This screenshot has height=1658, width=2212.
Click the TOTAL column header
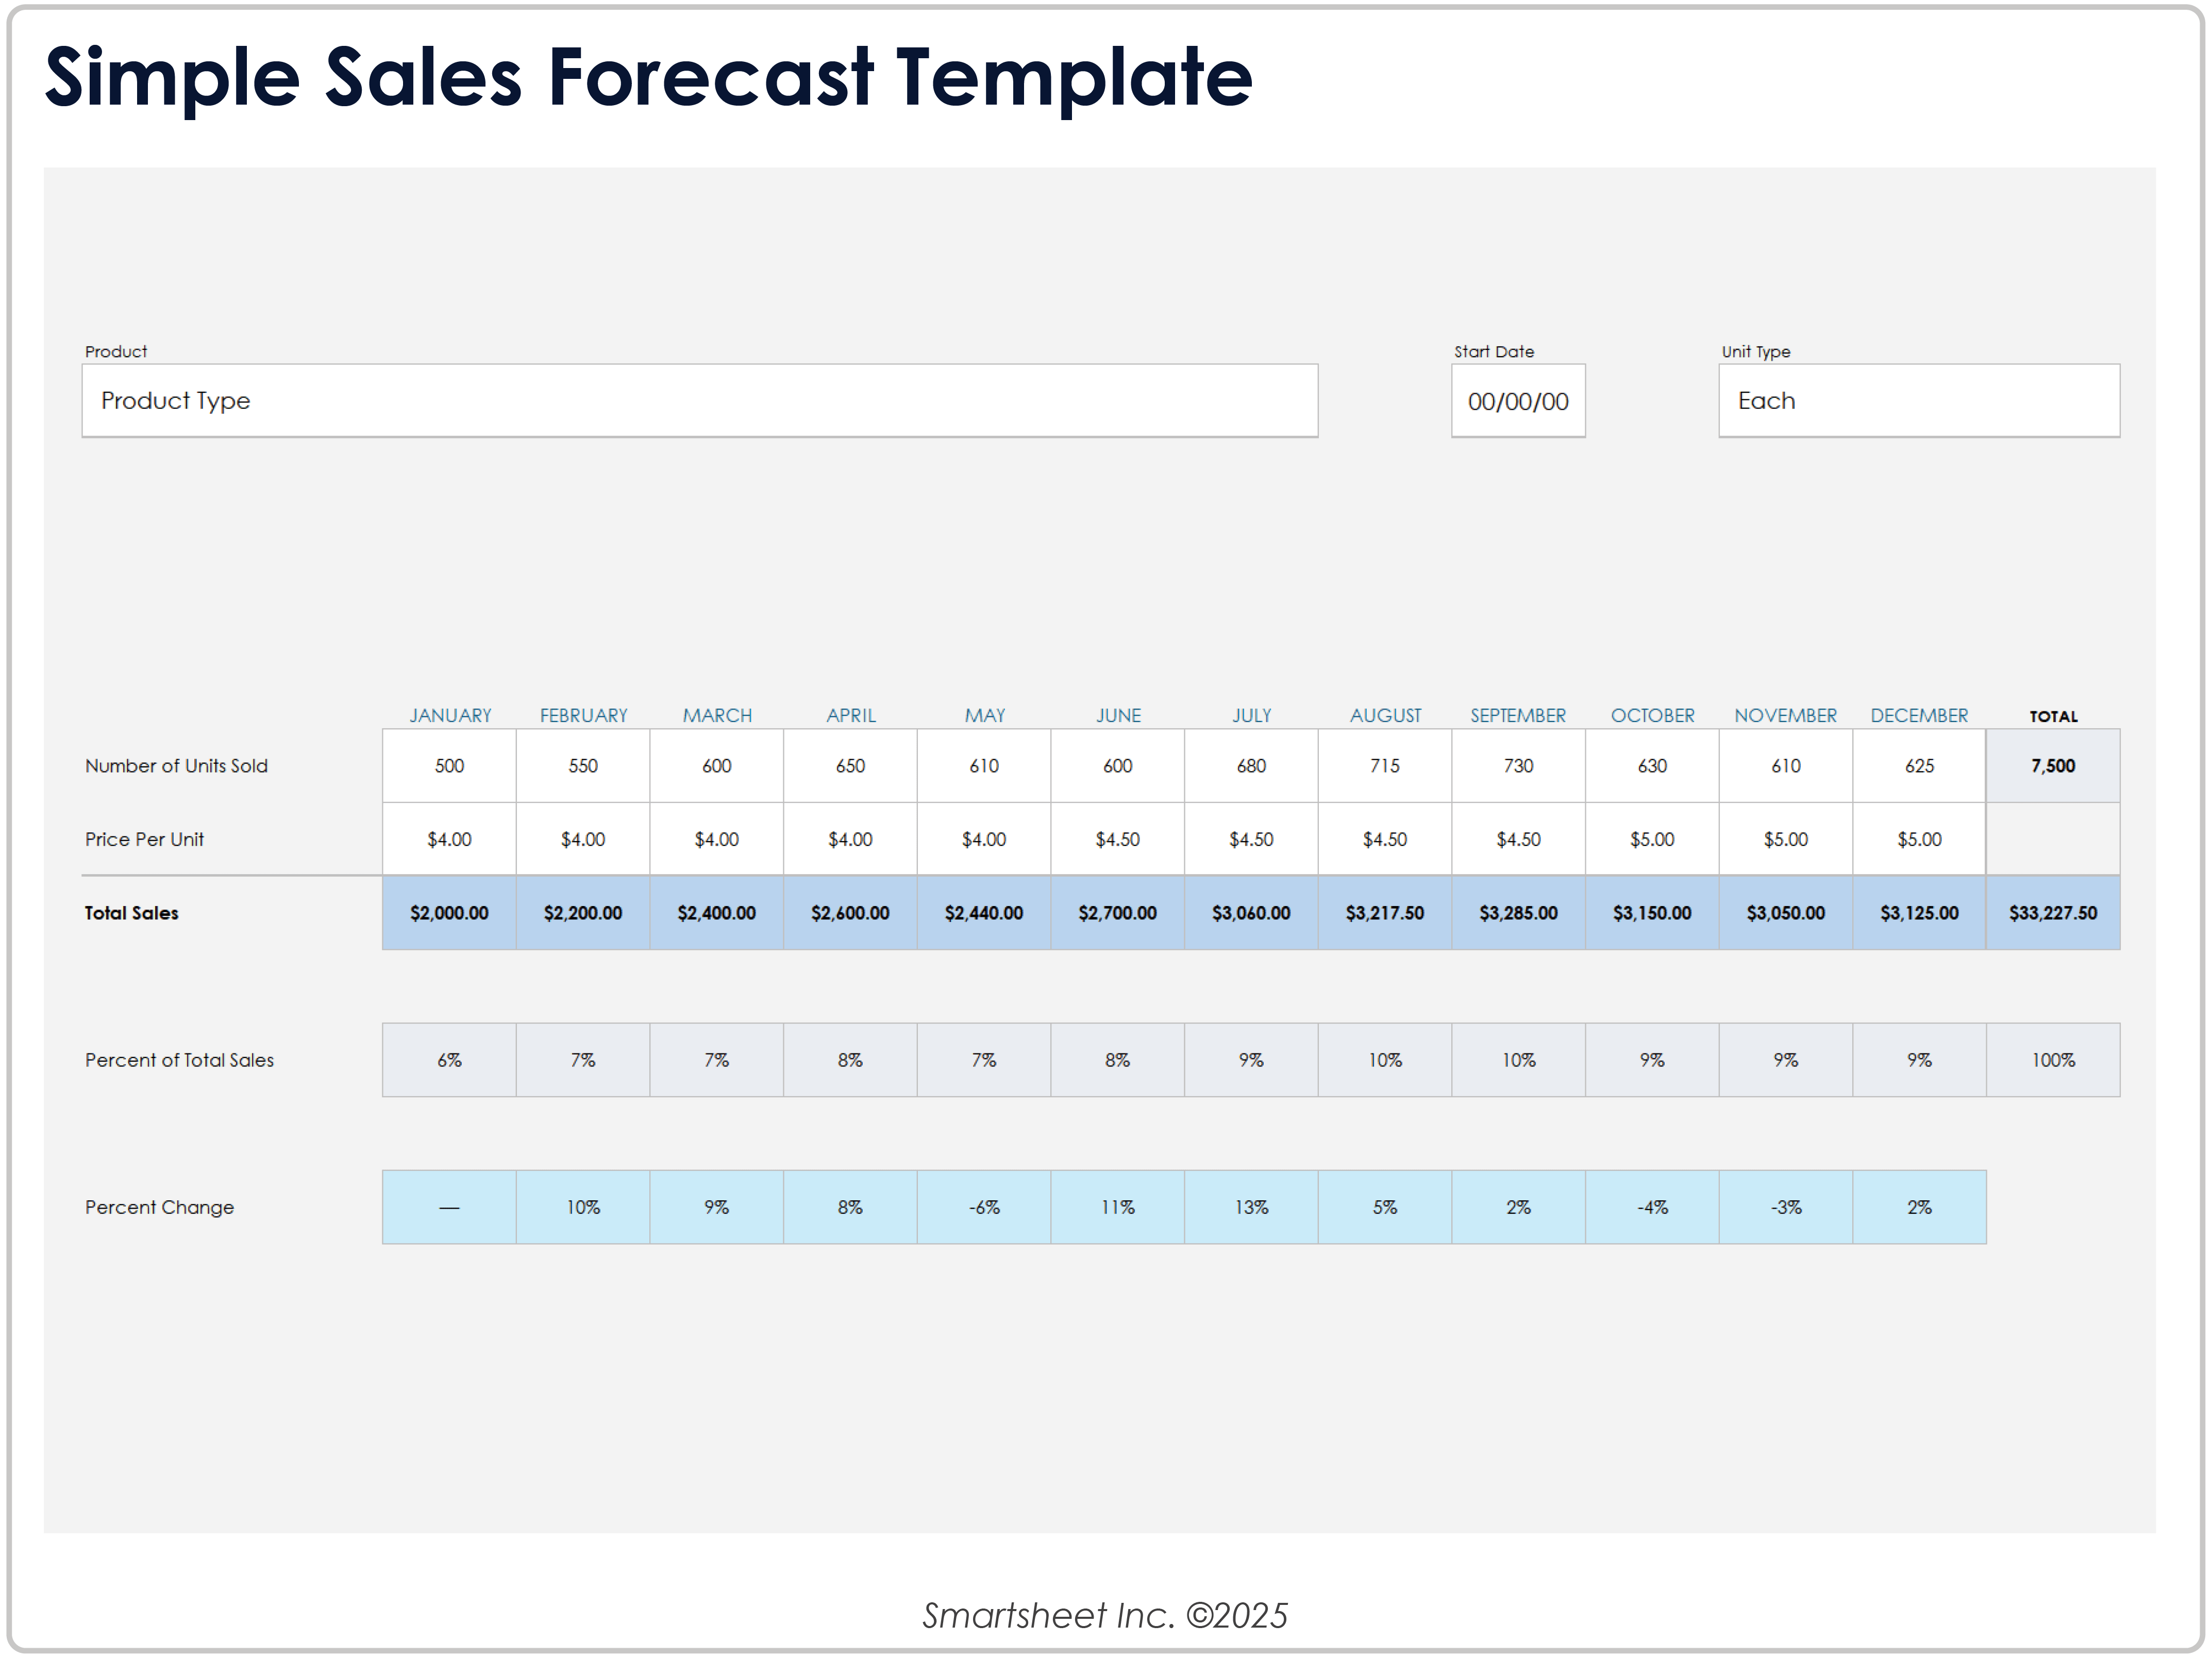pos(2052,716)
